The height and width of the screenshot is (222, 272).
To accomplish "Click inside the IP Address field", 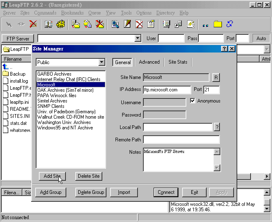I will (x=167, y=90).
